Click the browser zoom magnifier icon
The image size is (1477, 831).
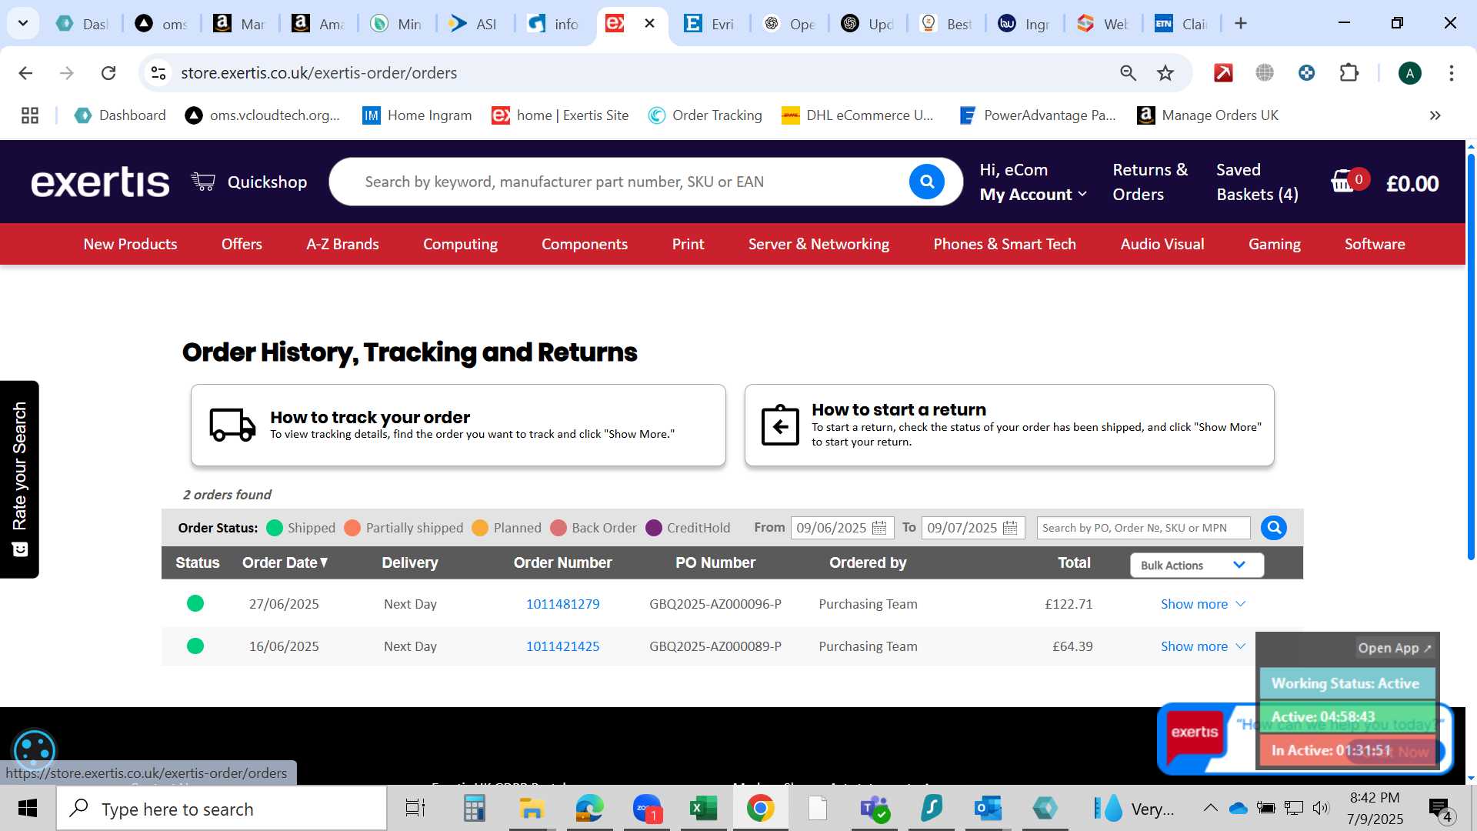pyautogui.click(x=1128, y=73)
